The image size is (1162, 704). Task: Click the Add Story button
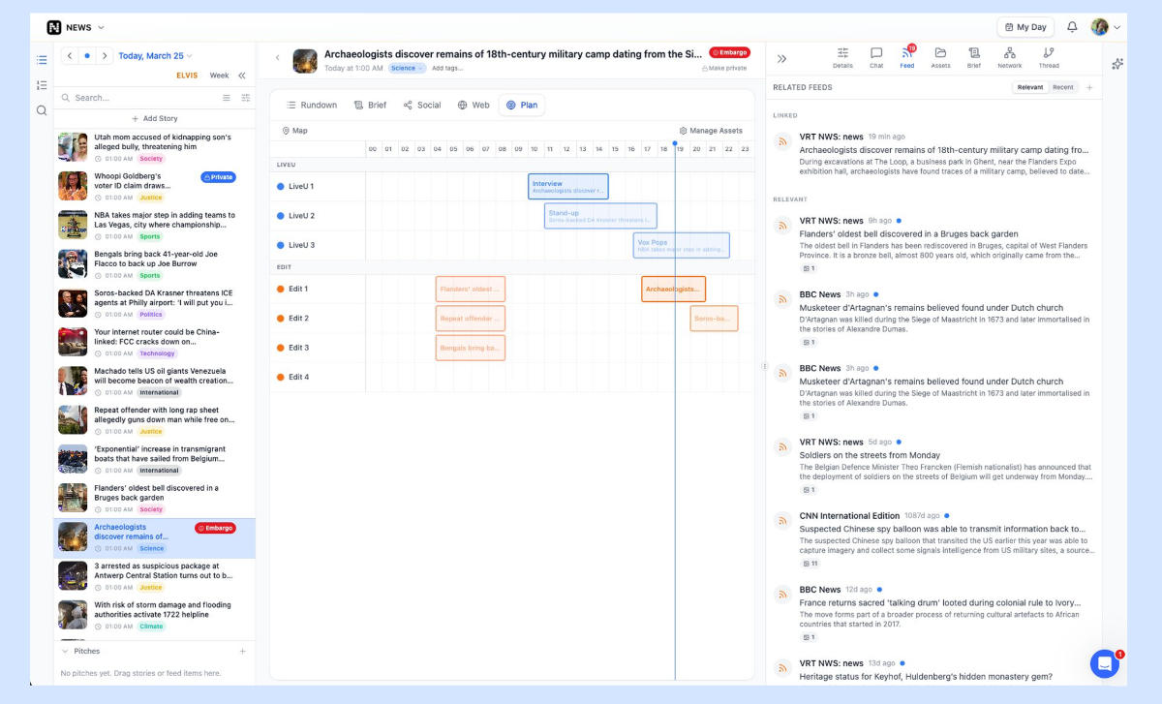click(x=155, y=118)
